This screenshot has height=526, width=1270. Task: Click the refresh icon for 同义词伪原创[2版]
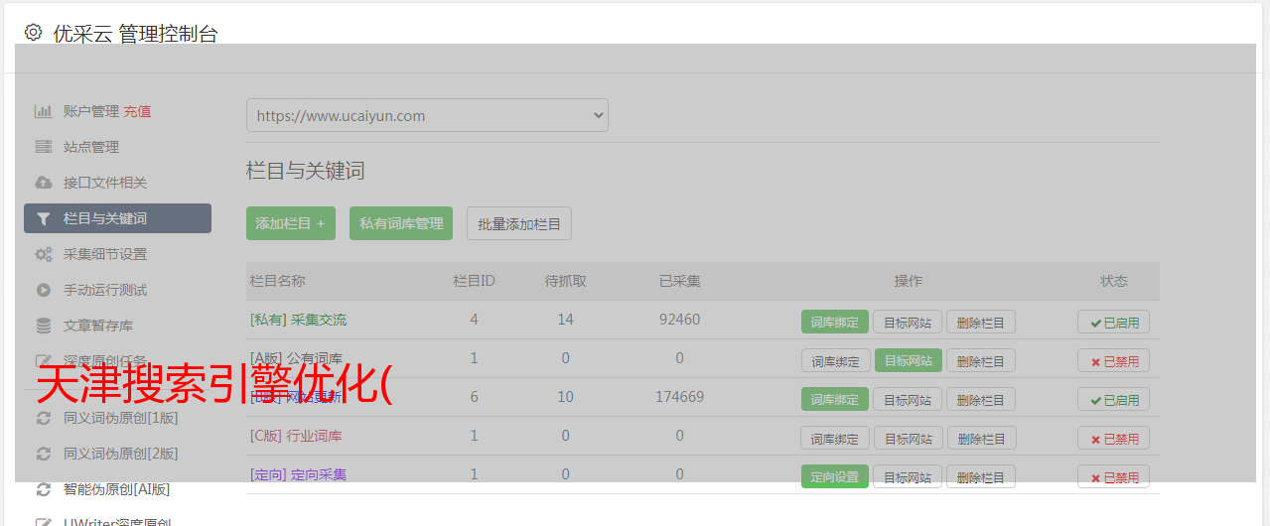pos(44,454)
